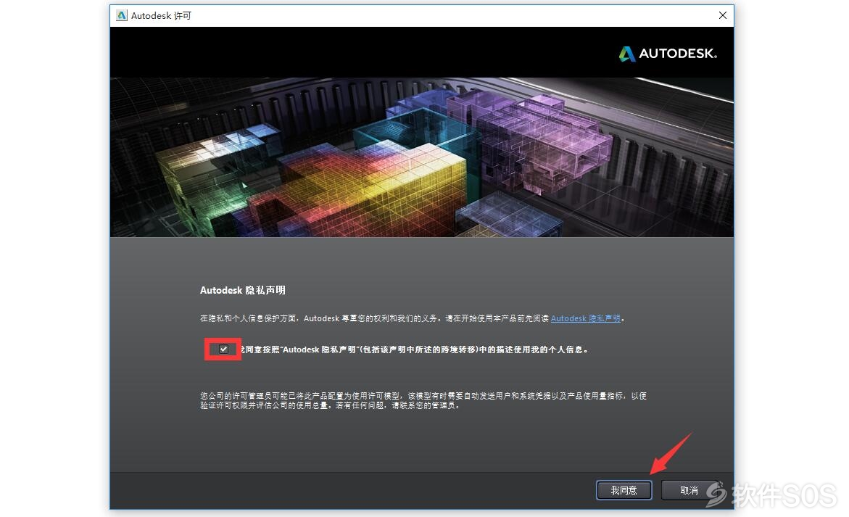
Task: Click the Autodesk app icon in title bar
Action: (121, 16)
